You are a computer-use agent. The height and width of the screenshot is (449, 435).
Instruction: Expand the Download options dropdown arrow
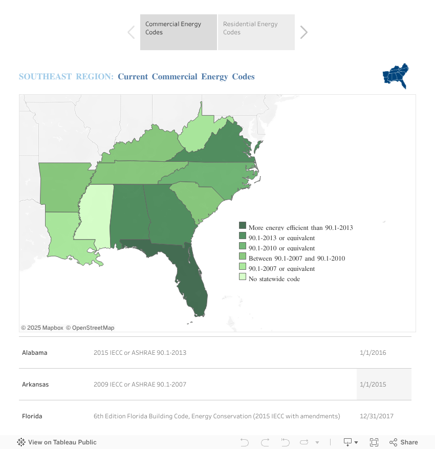[356, 442]
